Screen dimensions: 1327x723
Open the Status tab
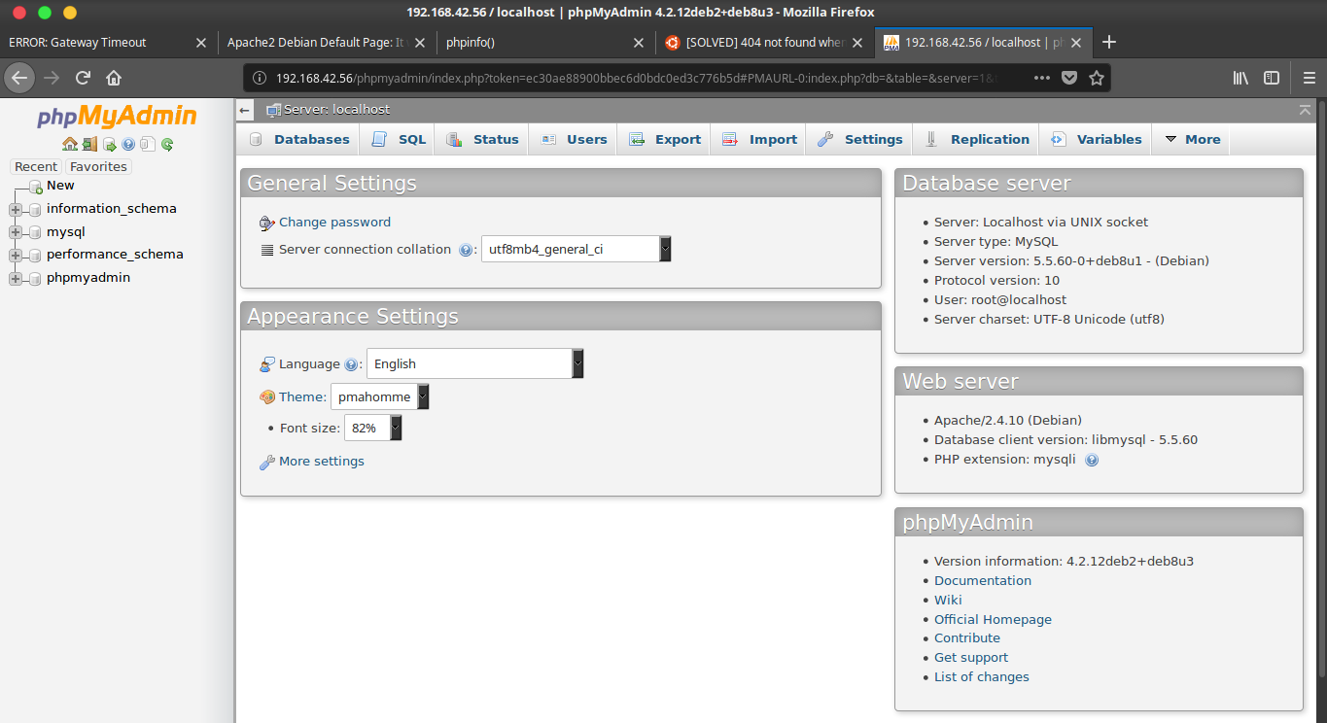point(483,140)
